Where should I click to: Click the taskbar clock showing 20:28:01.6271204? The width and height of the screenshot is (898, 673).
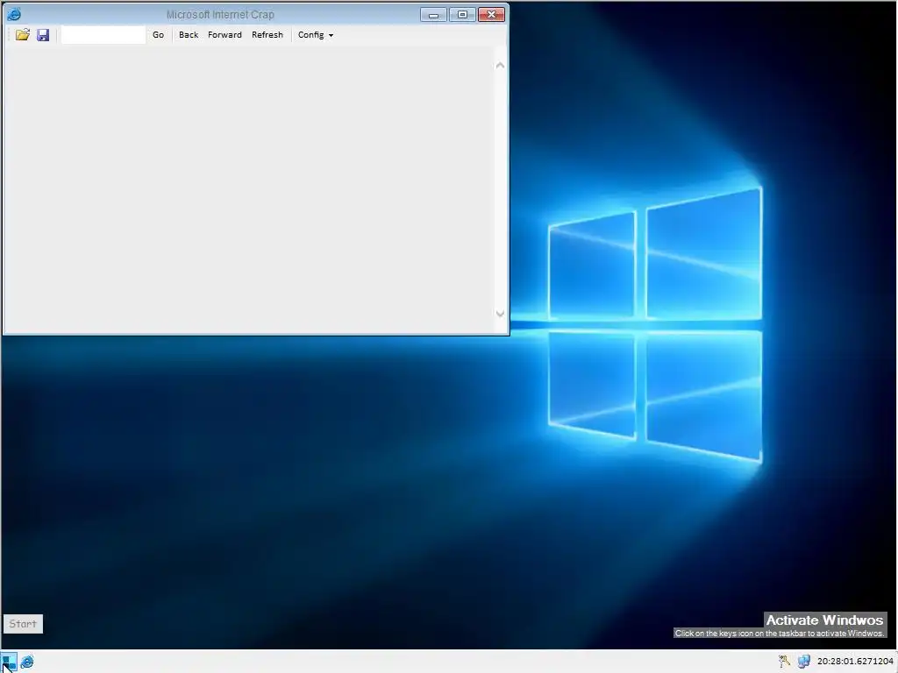click(855, 662)
